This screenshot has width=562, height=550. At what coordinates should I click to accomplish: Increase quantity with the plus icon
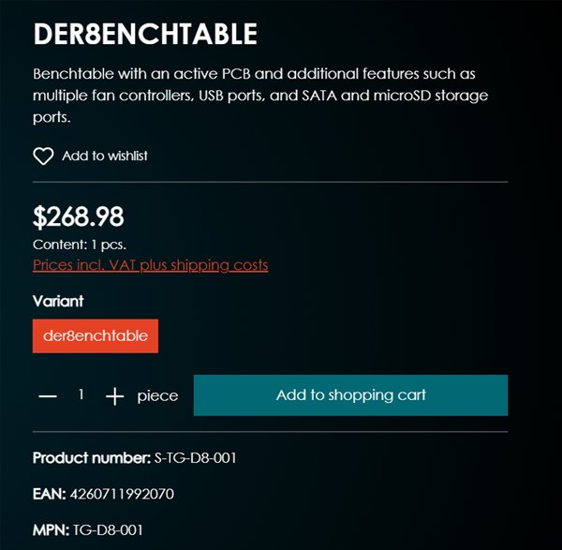[x=114, y=396]
